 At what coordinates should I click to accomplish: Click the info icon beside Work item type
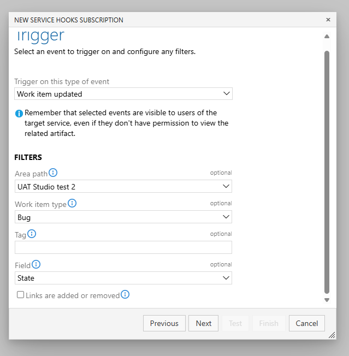72,203
